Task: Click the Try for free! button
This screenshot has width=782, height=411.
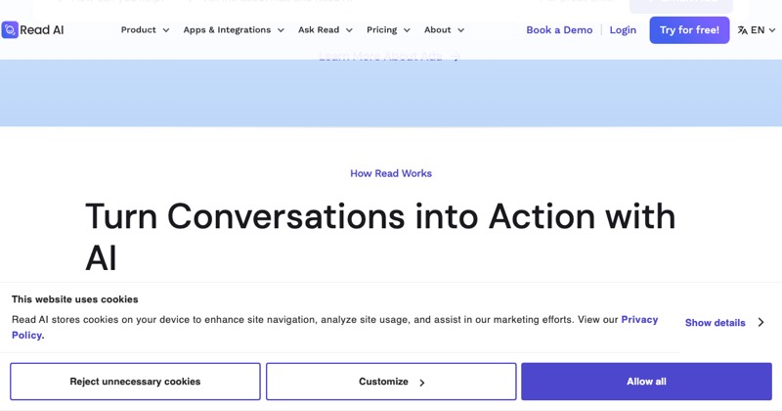Action: coord(689,30)
